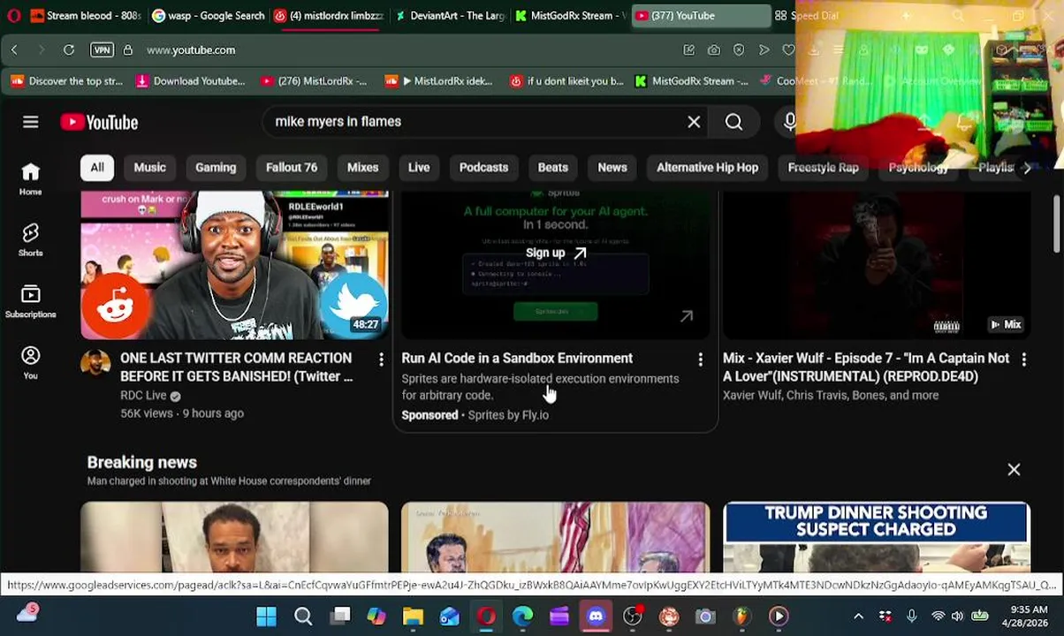Go back with browser back arrow
Image resolution: width=1064 pixels, height=636 pixels.
click(x=14, y=50)
